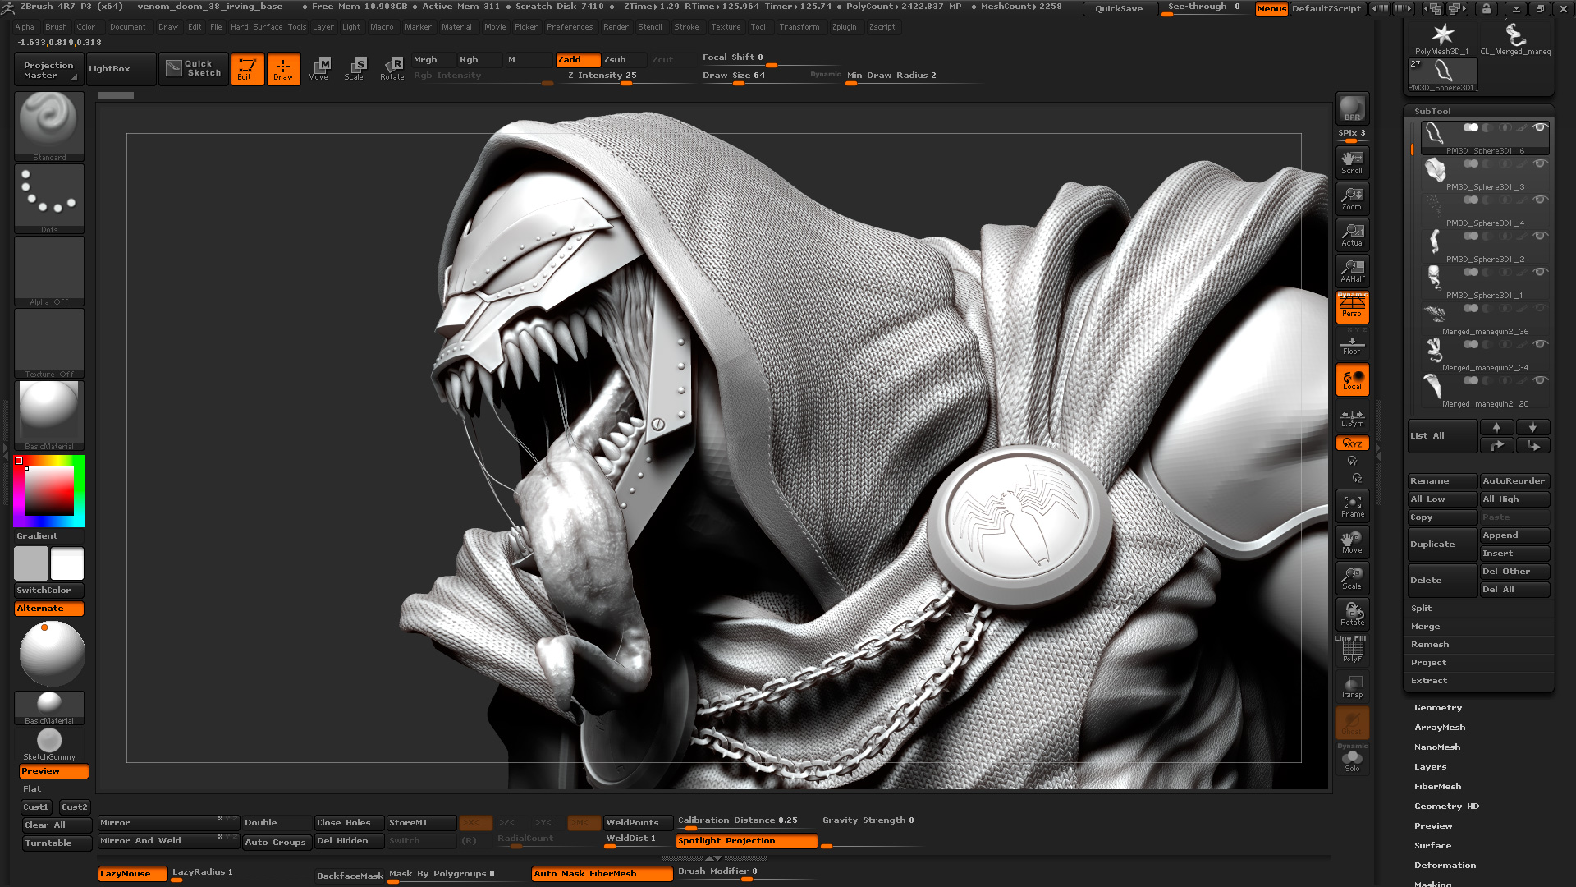Image resolution: width=1576 pixels, height=887 pixels.
Task: Move subtool up with arrow
Action: [x=1496, y=428]
